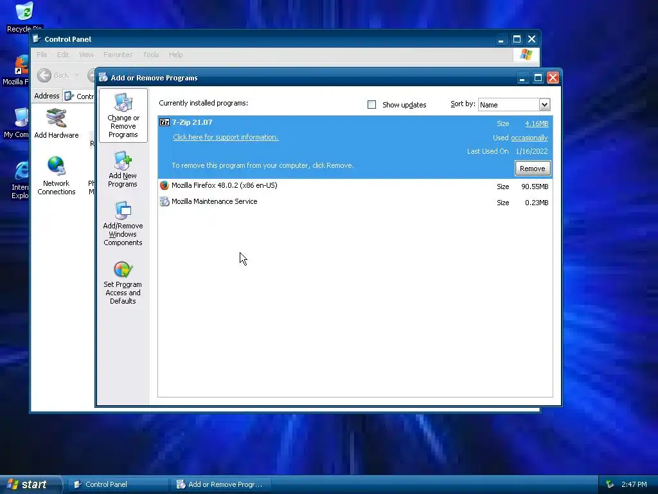Screen dimensions: 658x494
Task: Open Add/Remove Windows Components
Action: [123, 223]
